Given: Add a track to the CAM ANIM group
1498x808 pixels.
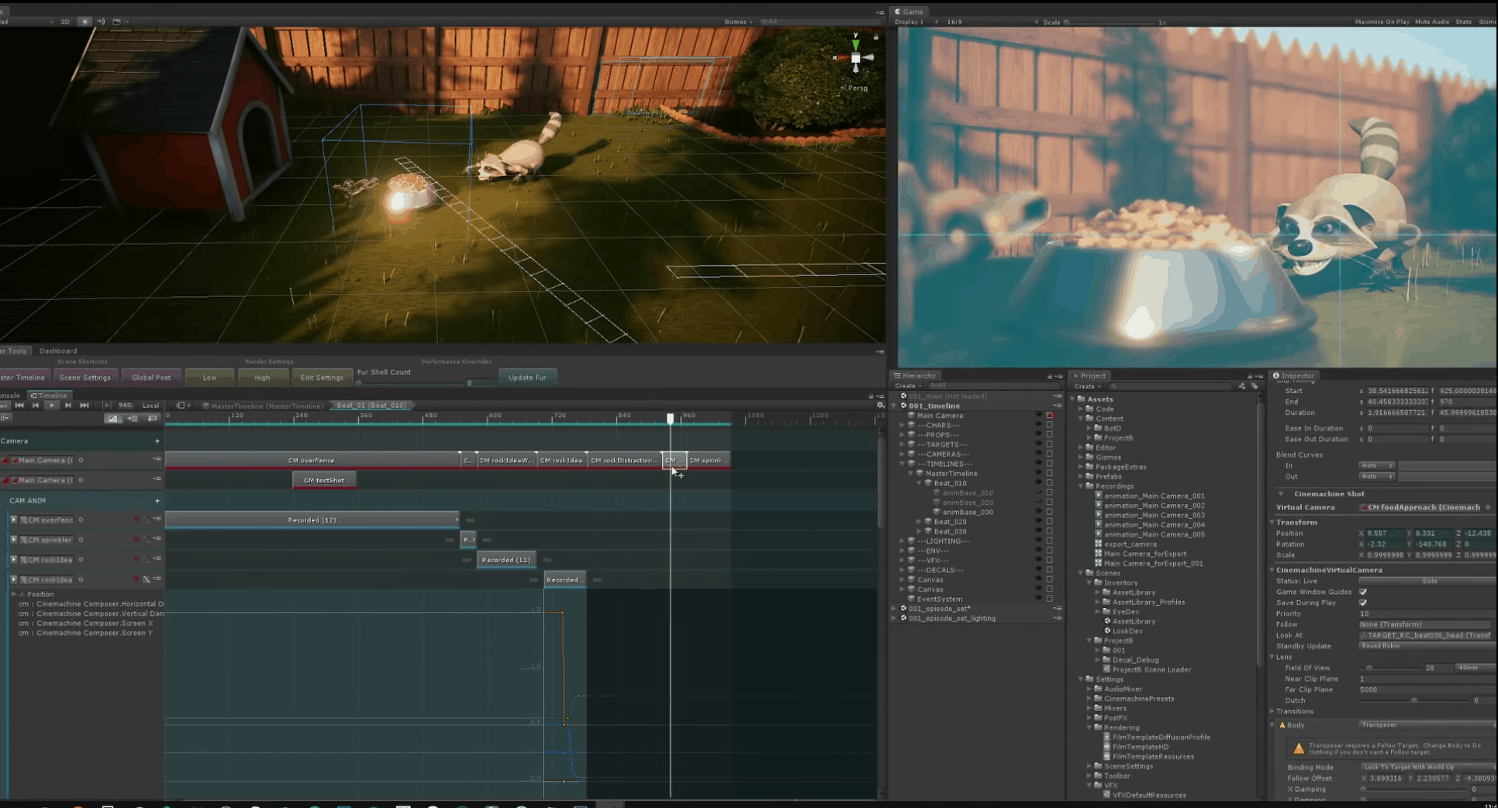Looking at the screenshot, I should tap(157, 501).
